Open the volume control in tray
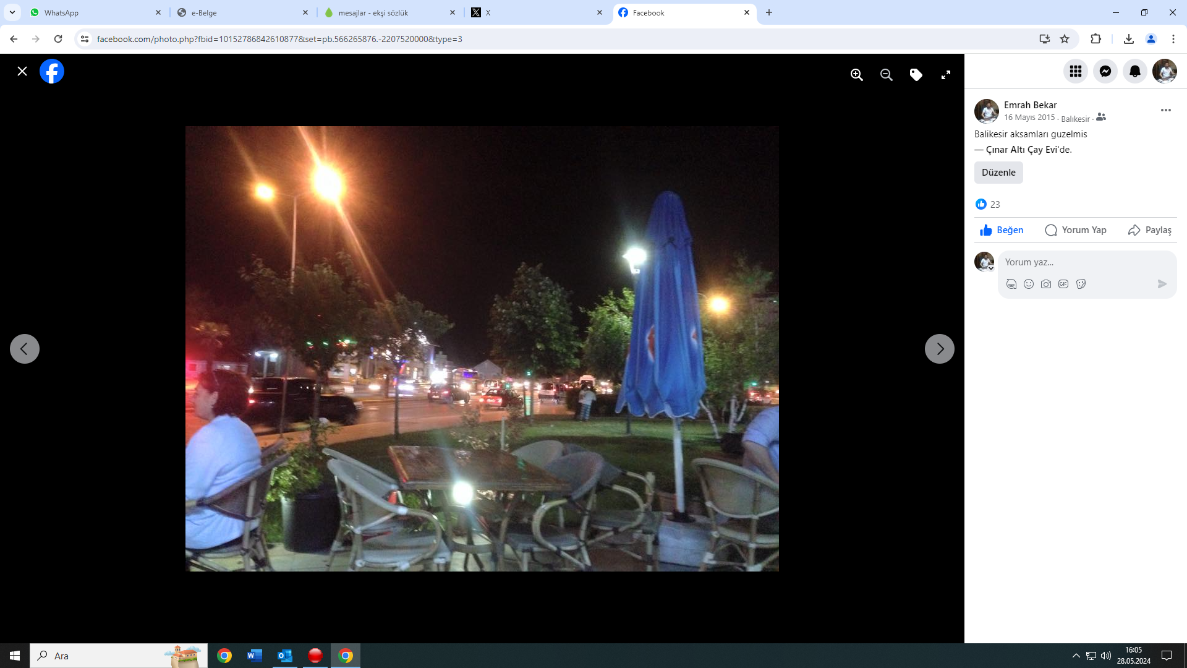The image size is (1187, 668). pos(1106,656)
